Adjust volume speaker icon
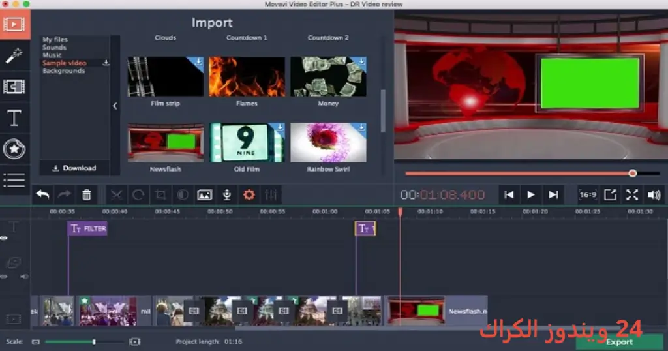This screenshot has height=351, width=668. tap(654, 194)
